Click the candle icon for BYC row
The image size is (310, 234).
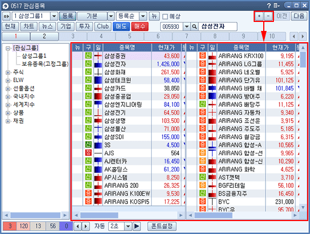(x=212, y=201)
